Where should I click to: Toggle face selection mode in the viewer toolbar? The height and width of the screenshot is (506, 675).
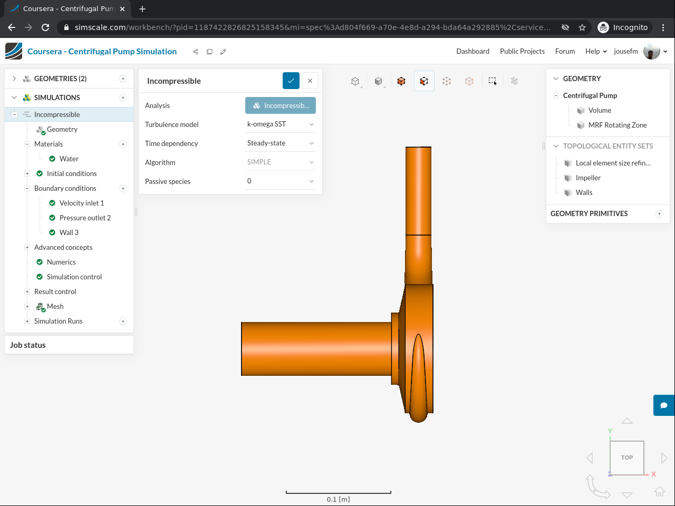pos(424,81)
